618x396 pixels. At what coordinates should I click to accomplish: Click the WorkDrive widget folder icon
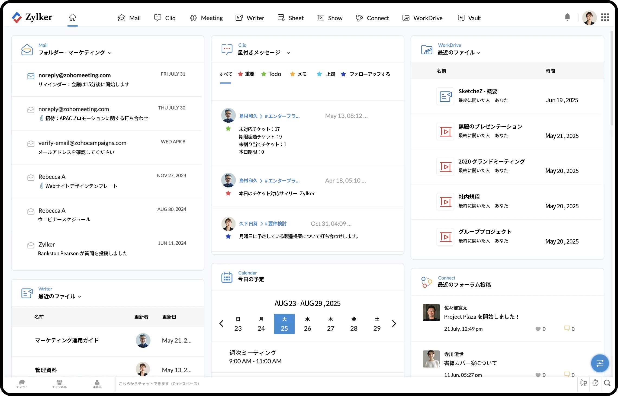(427, 50)
